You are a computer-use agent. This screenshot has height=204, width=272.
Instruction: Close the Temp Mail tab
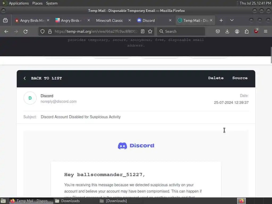211,20
